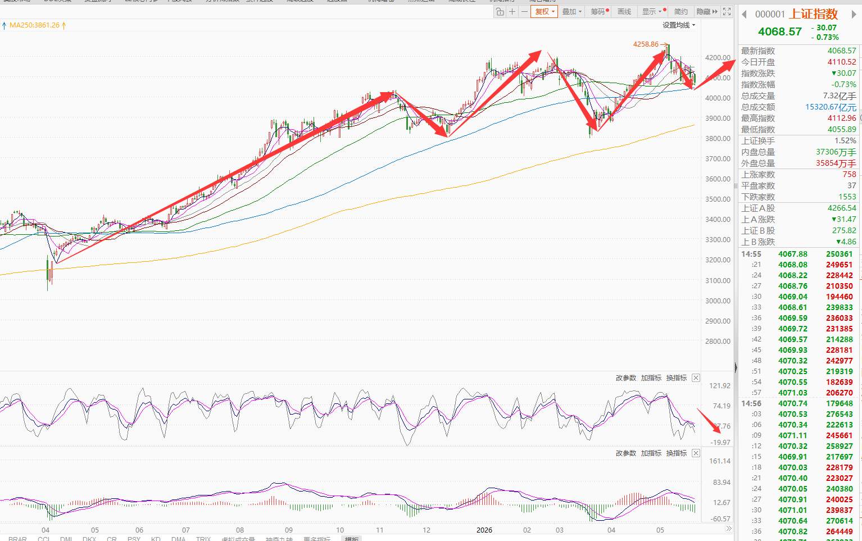Open the 显示 display dropdown
Screen dimensions: 862x541
coord(654,11)
